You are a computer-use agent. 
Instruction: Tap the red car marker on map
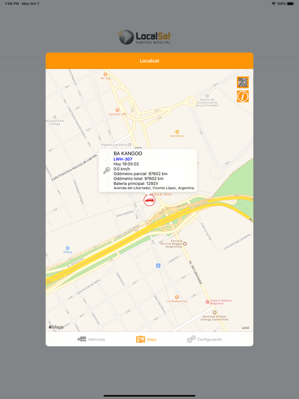[149, 200]
